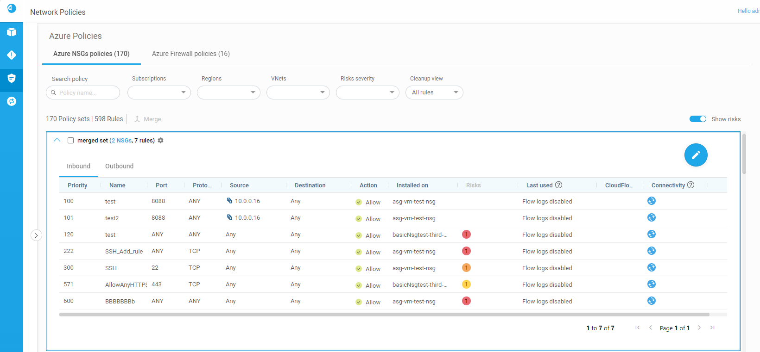This screenshot has height=352, width=760.
Task: Click the Merge button
Action: [148, 119]
